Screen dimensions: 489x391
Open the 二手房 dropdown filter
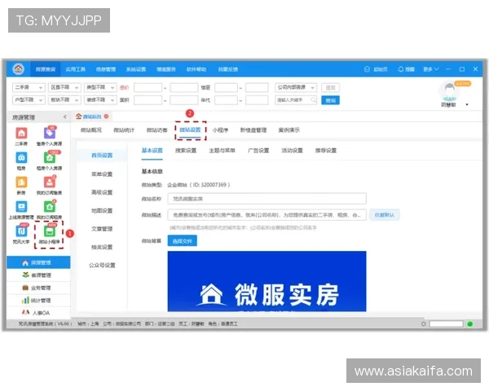29,88
